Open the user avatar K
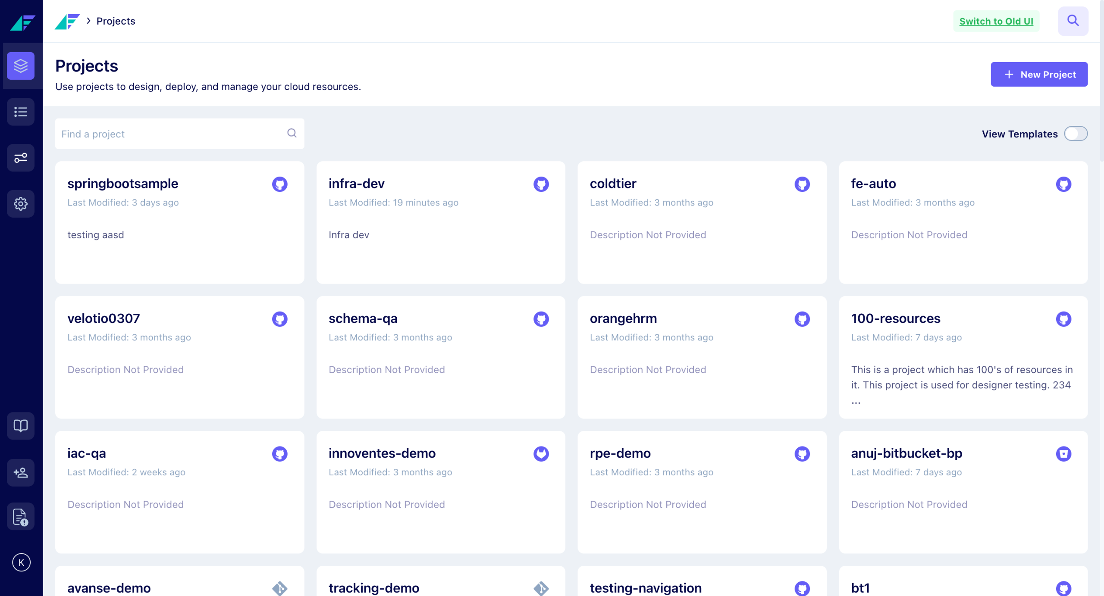1104x596 pixels. [21, 562]
